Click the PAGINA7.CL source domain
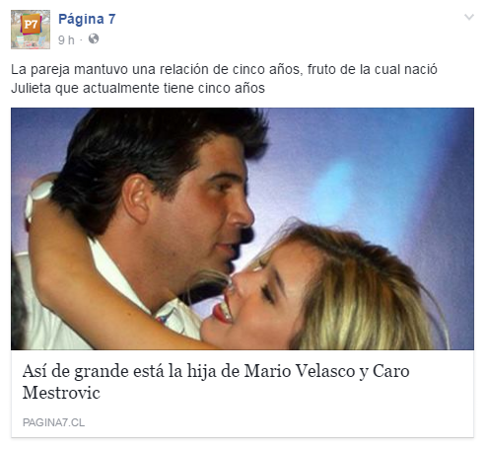Viewport: 486px width, 450px height. (x=53, y=422)
